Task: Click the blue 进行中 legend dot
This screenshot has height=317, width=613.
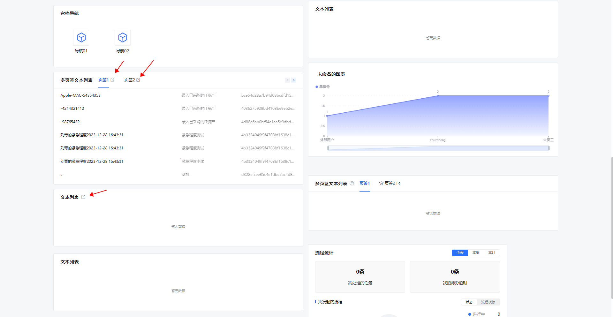Action: (x=470, y=314)
